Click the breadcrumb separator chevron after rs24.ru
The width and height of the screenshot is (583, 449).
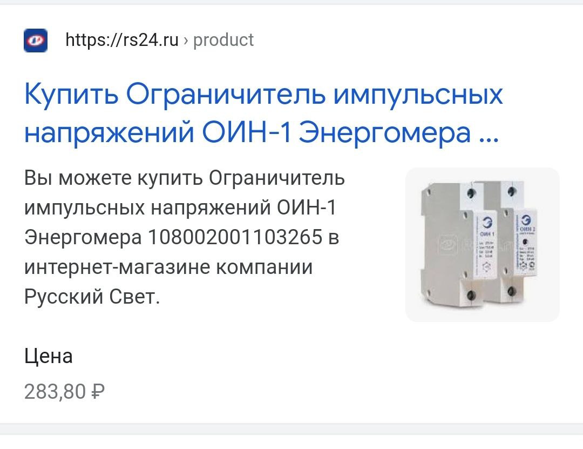point(186,40)
